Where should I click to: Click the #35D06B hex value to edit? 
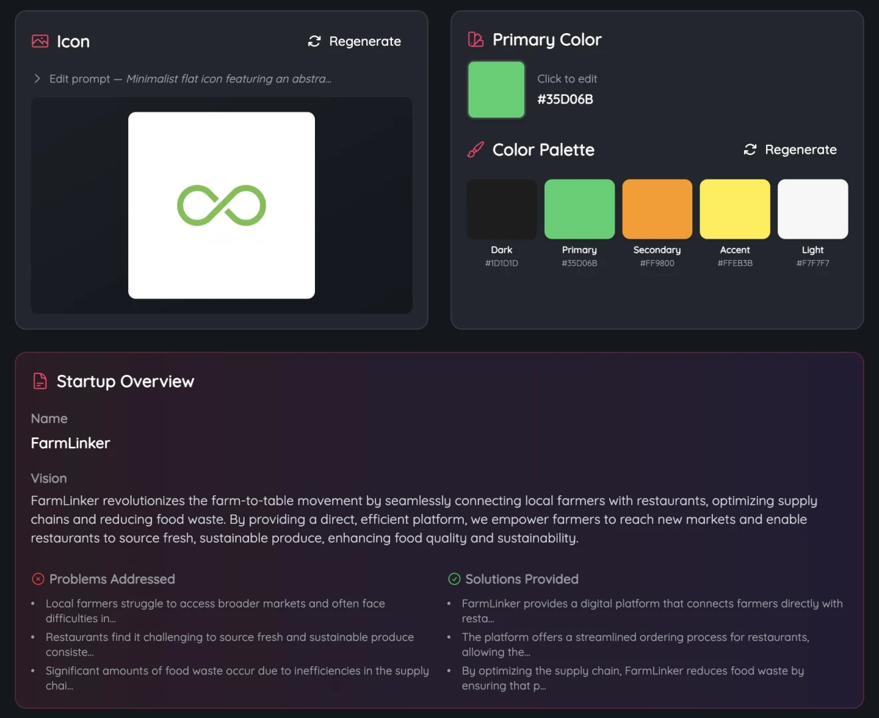point(565,99)
